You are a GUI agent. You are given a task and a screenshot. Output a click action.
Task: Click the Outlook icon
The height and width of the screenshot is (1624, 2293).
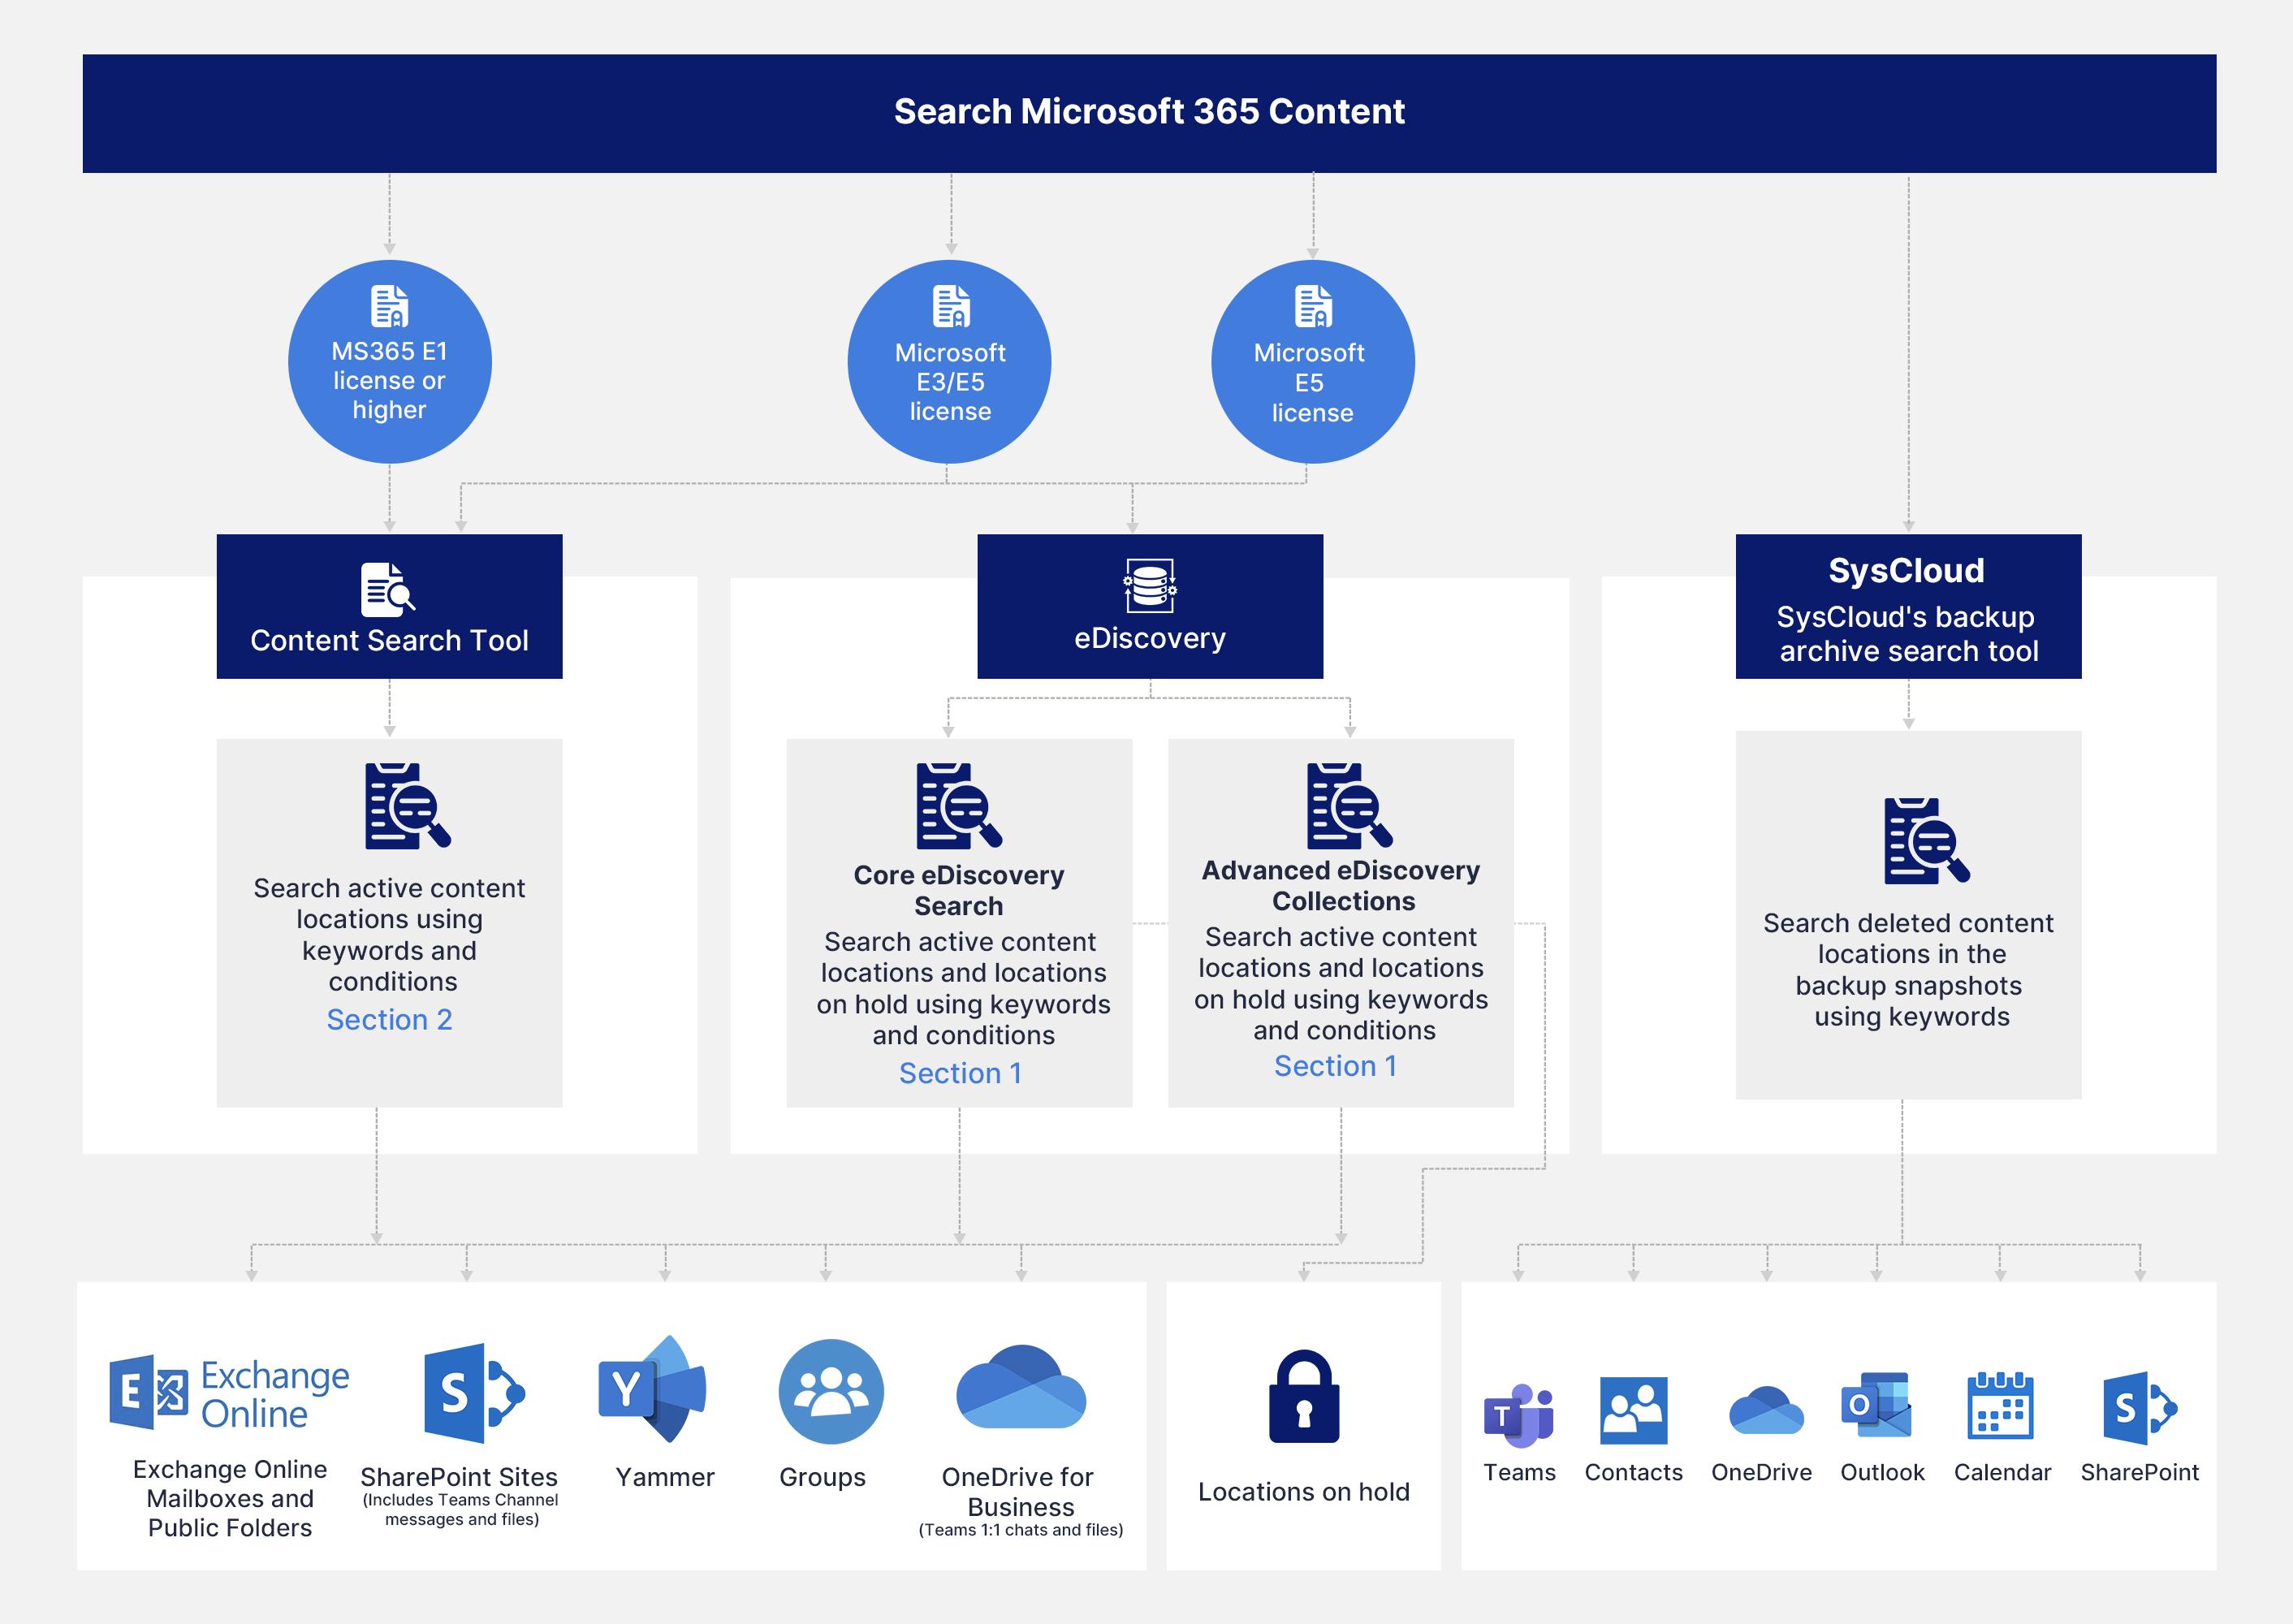(1876, 1405)
